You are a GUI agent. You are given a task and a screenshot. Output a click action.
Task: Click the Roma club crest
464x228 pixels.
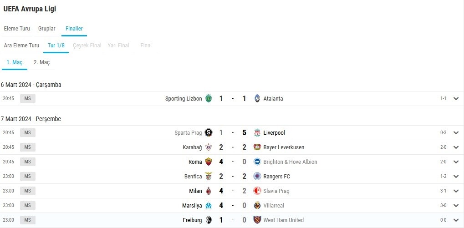pyautogui.click(x=209, y=162)
